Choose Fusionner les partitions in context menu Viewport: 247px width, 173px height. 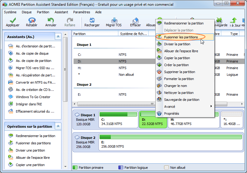click(x=185, y=37)
